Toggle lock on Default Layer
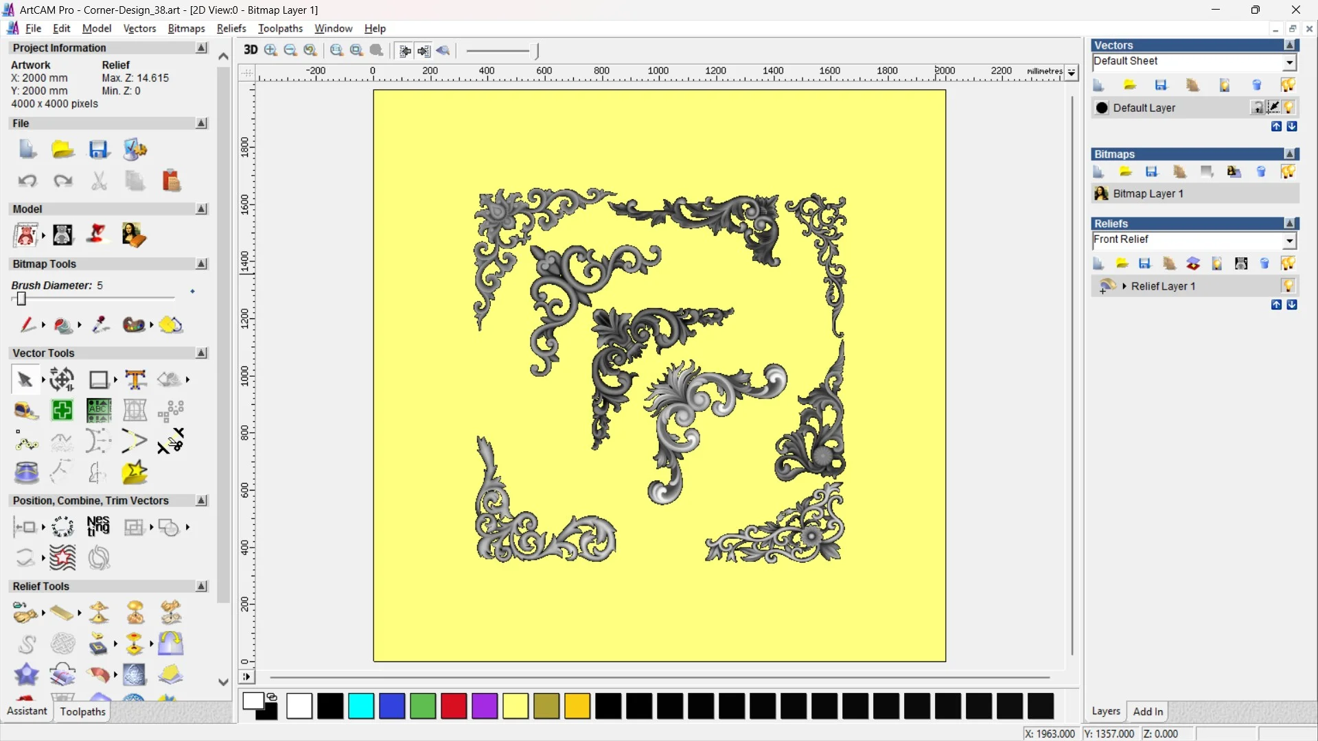This screenshot has height=741, width=1318. pos(1257,108)
